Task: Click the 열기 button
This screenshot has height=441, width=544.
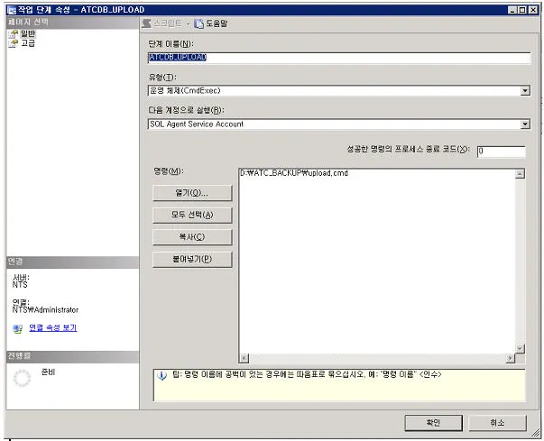Action: click(191, 192)
